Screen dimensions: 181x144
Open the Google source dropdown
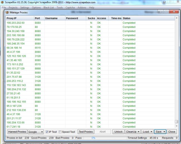click(36, 132)
